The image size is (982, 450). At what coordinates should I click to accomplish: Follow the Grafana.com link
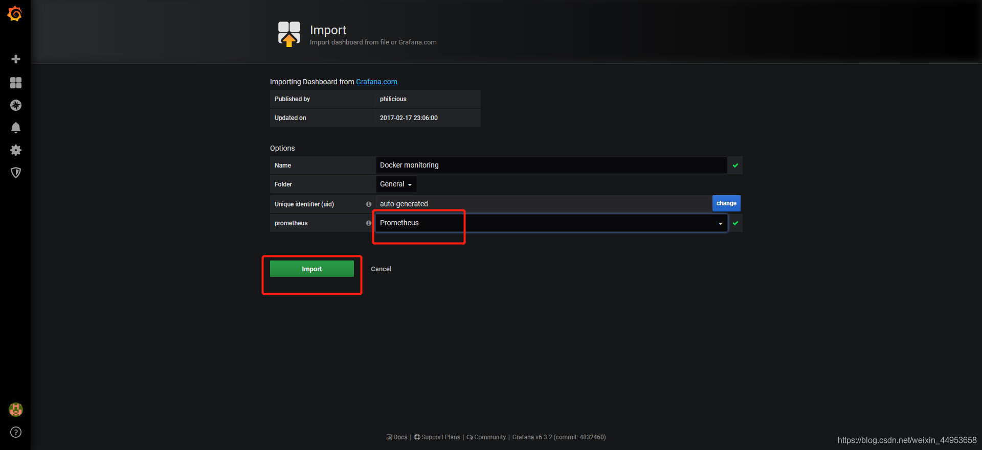pos(376,82)
